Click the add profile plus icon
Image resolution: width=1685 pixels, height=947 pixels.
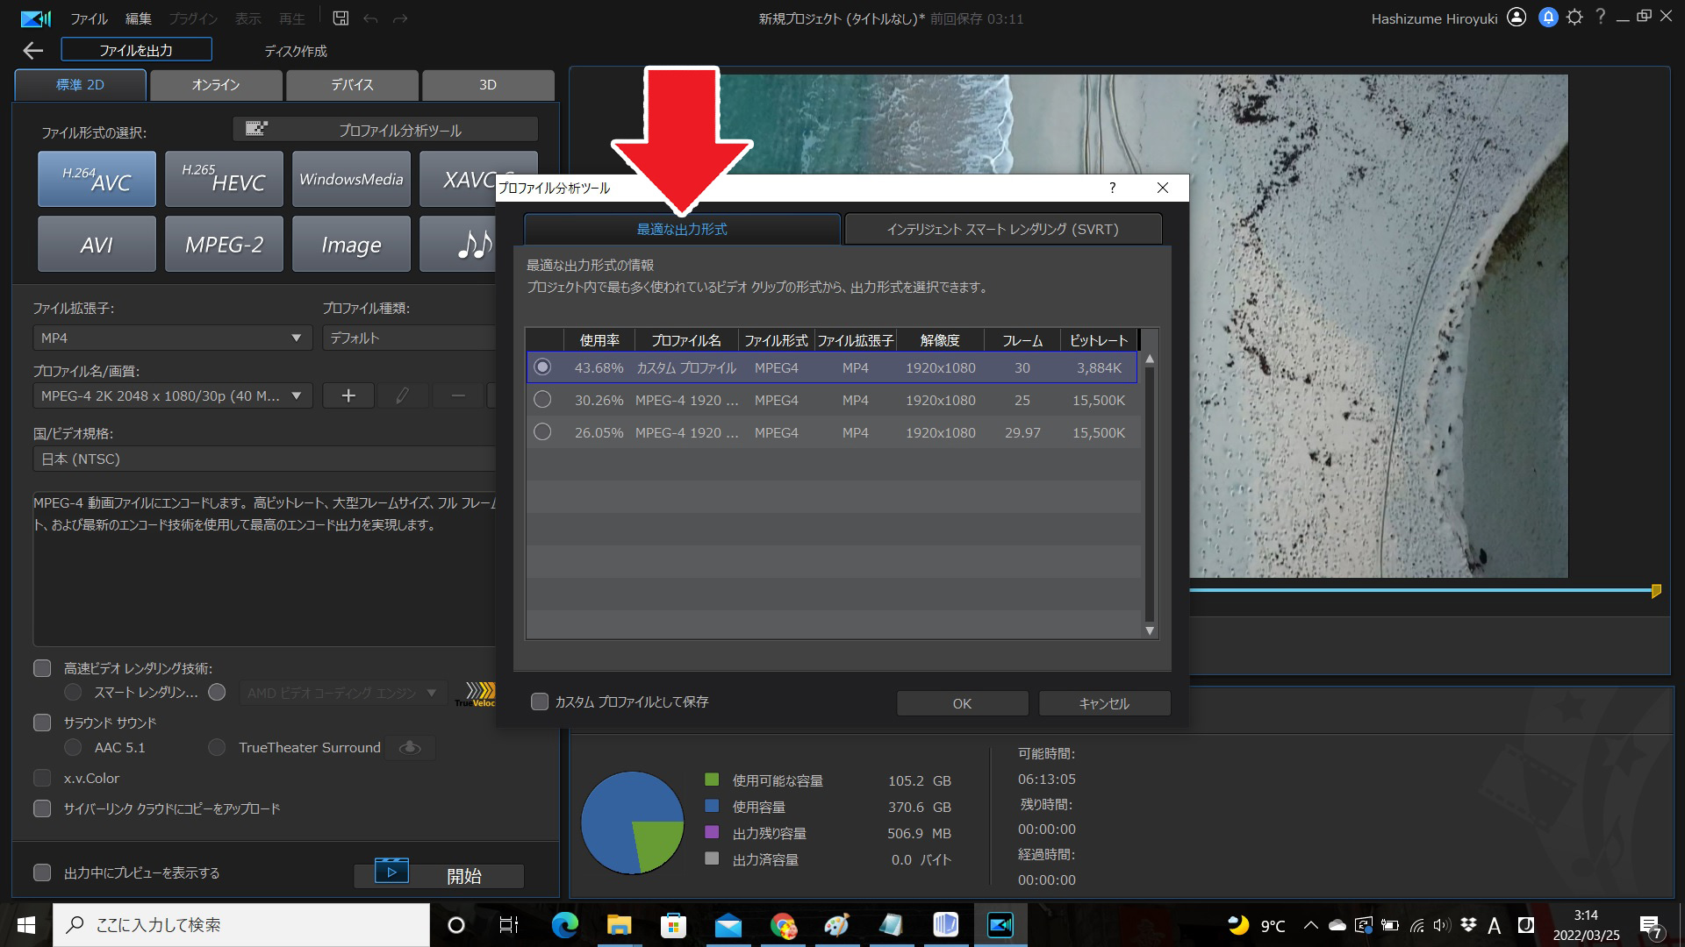click(x=348, y=395)
